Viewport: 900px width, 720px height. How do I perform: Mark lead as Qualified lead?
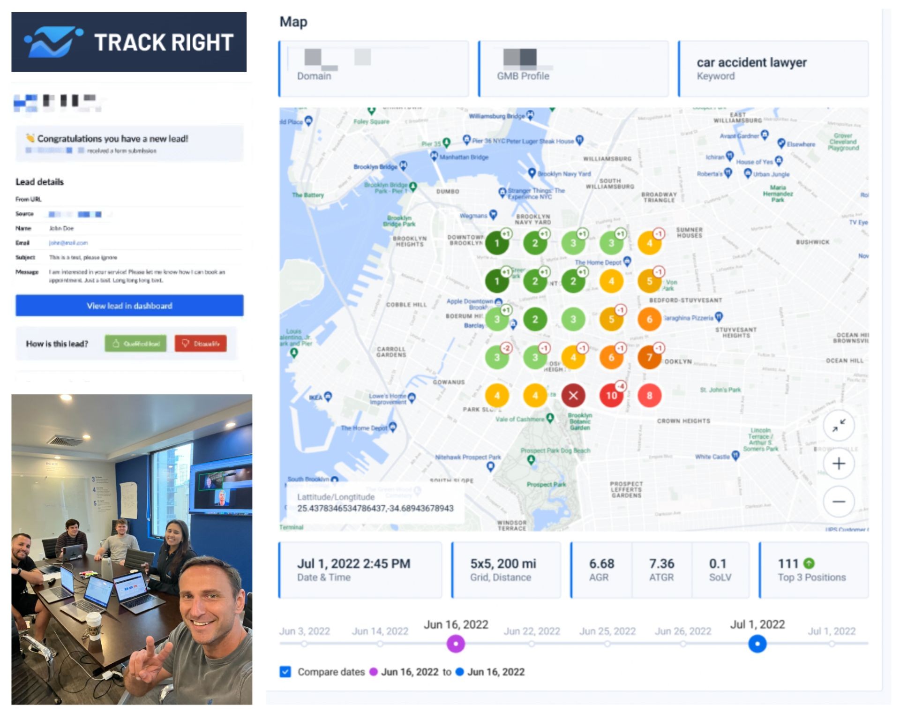(135, 344)
